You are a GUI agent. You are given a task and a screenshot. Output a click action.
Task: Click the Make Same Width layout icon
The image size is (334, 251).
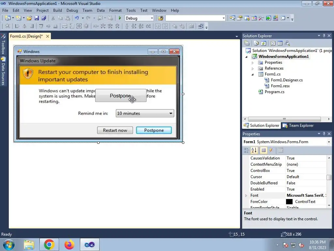pyautogui.click(x=65, y=26)
